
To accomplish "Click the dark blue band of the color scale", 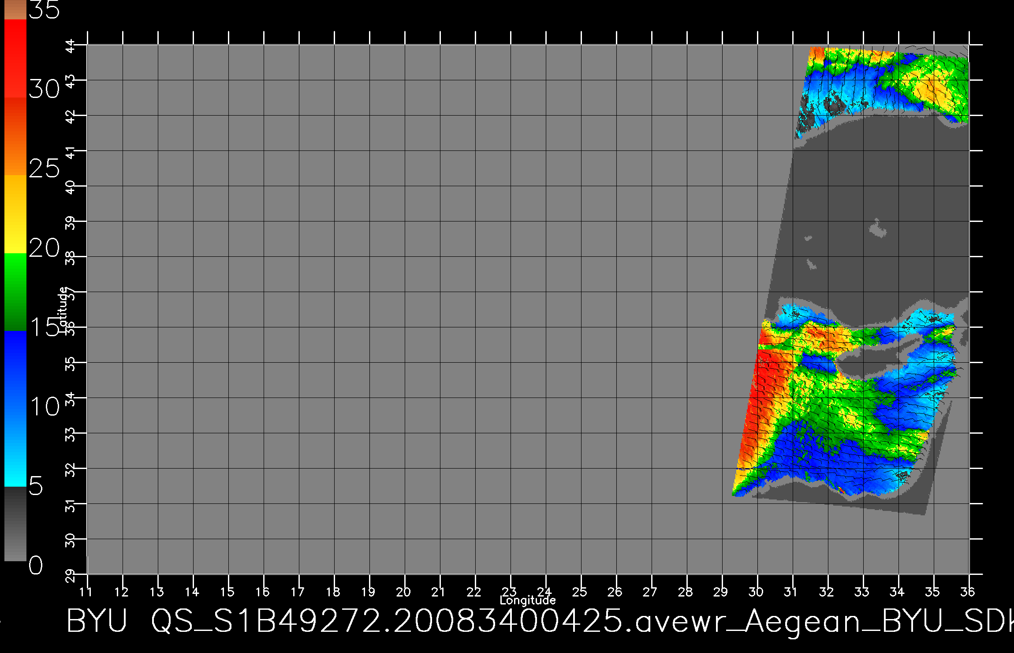I will (15, 370).
